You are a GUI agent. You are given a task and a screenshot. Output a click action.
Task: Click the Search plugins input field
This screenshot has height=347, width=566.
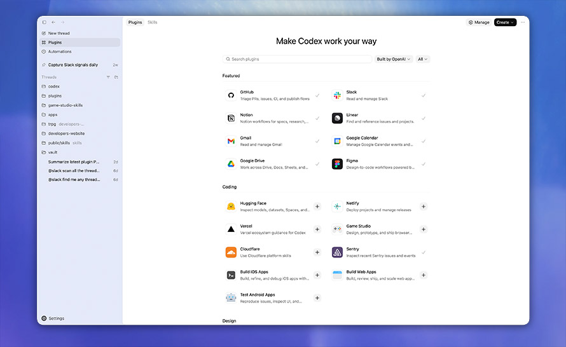tap(297, 59)
